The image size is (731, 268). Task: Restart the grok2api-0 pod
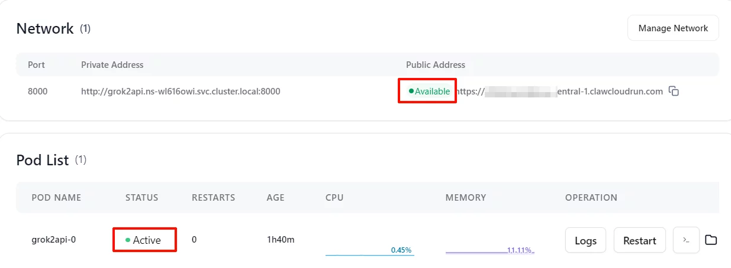click(639, 240)
